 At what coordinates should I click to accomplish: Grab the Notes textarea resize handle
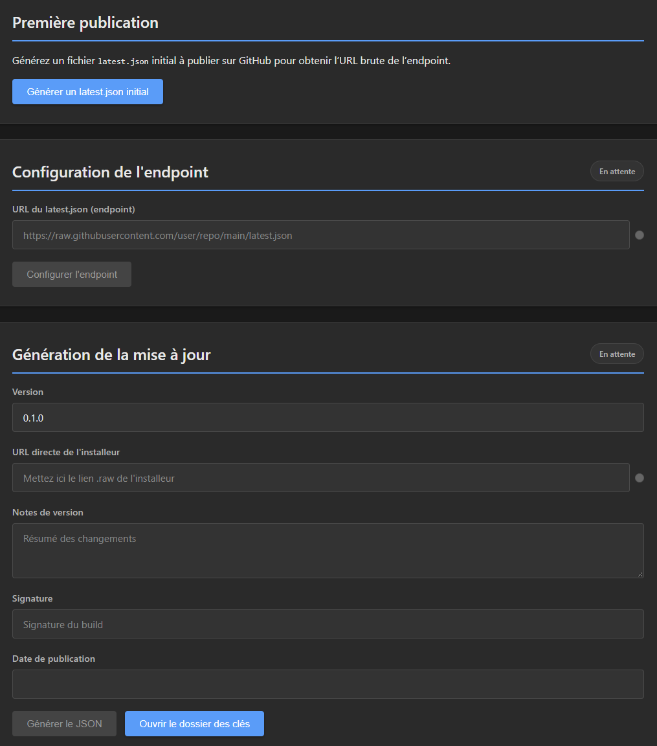coord(640,575)
